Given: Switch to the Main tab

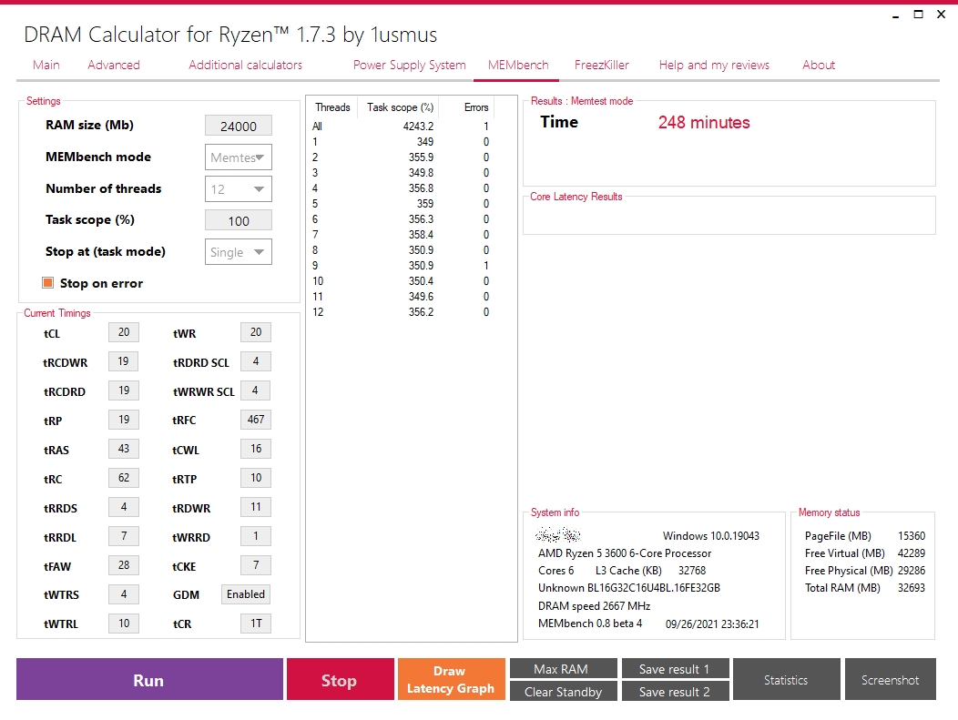Looking at the screenshot, I should [46, 65].
